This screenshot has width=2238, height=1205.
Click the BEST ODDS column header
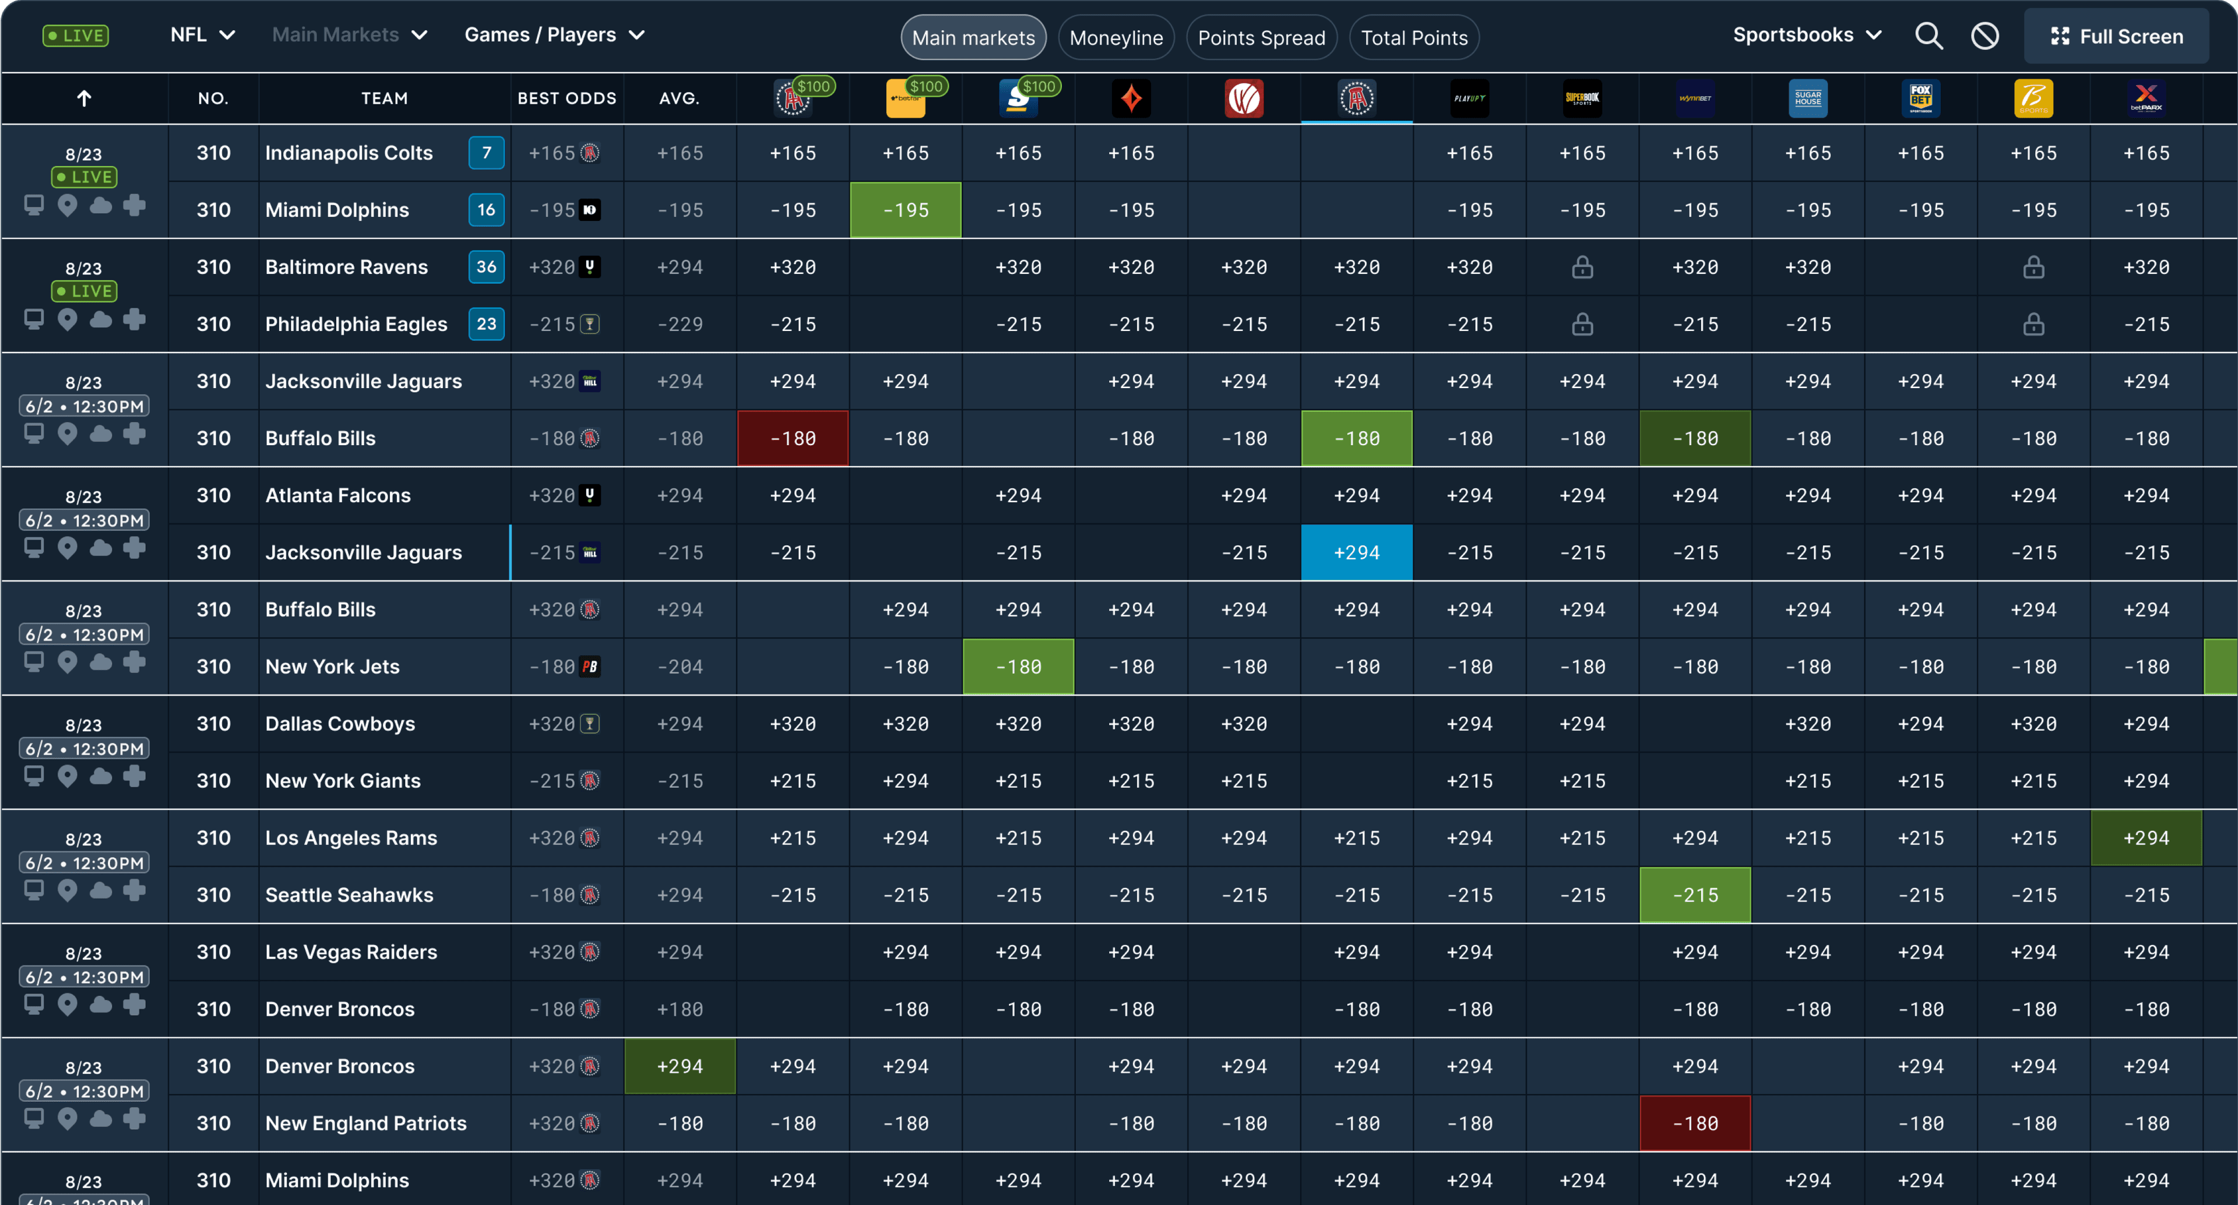pos(566,98)
